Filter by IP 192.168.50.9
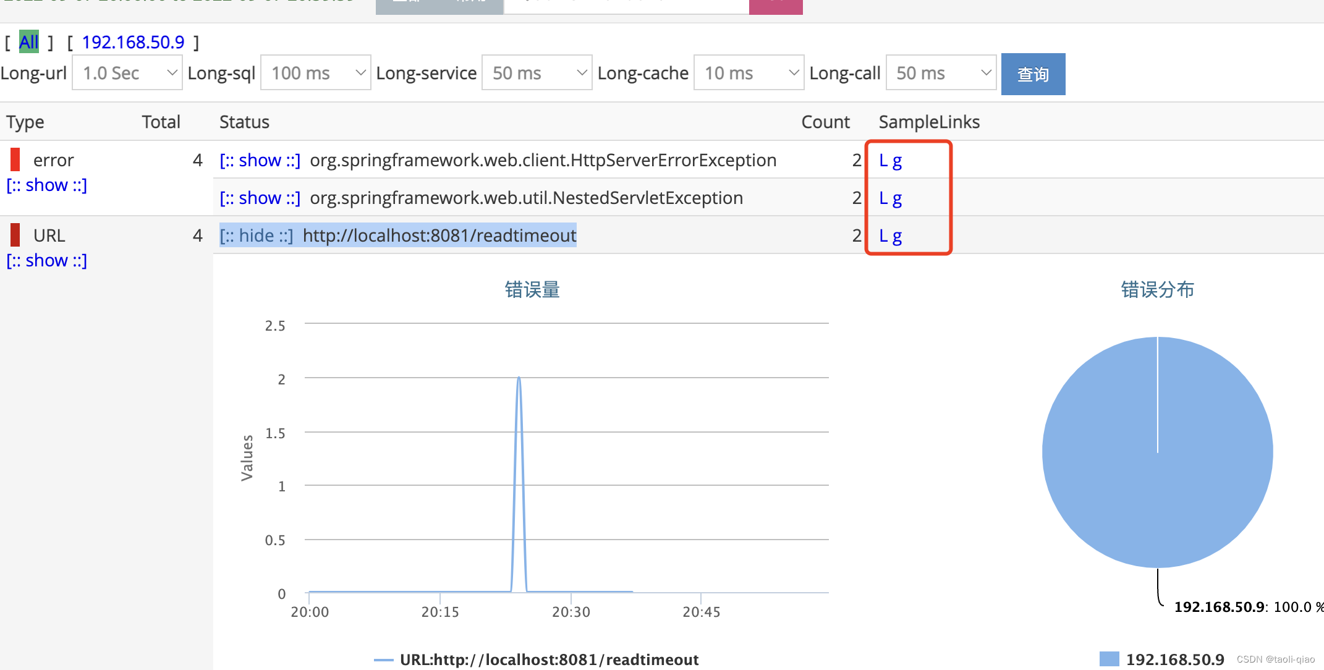This screenshot has width=1324, height=670. (133, 42)
